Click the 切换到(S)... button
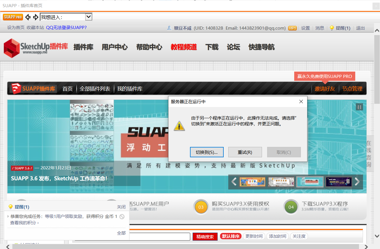This screenshot has width=380, height=249. [206, 152]
